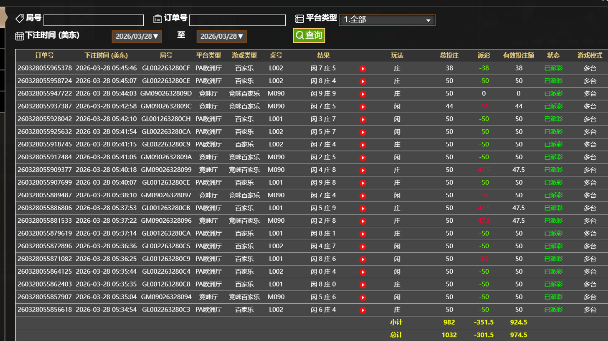Click round number GM0902632809D link
Screen dimensions: 608x341
coord(166,94)
